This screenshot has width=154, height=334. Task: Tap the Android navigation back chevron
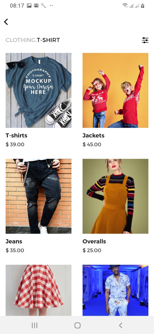[121, 325]
